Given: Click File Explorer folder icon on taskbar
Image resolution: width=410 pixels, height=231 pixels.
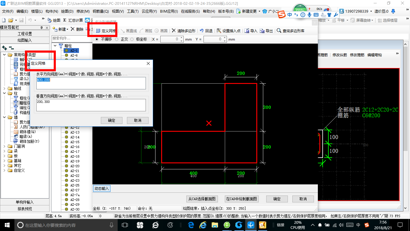Looking at the screenshot, I should tap(215, 225).
